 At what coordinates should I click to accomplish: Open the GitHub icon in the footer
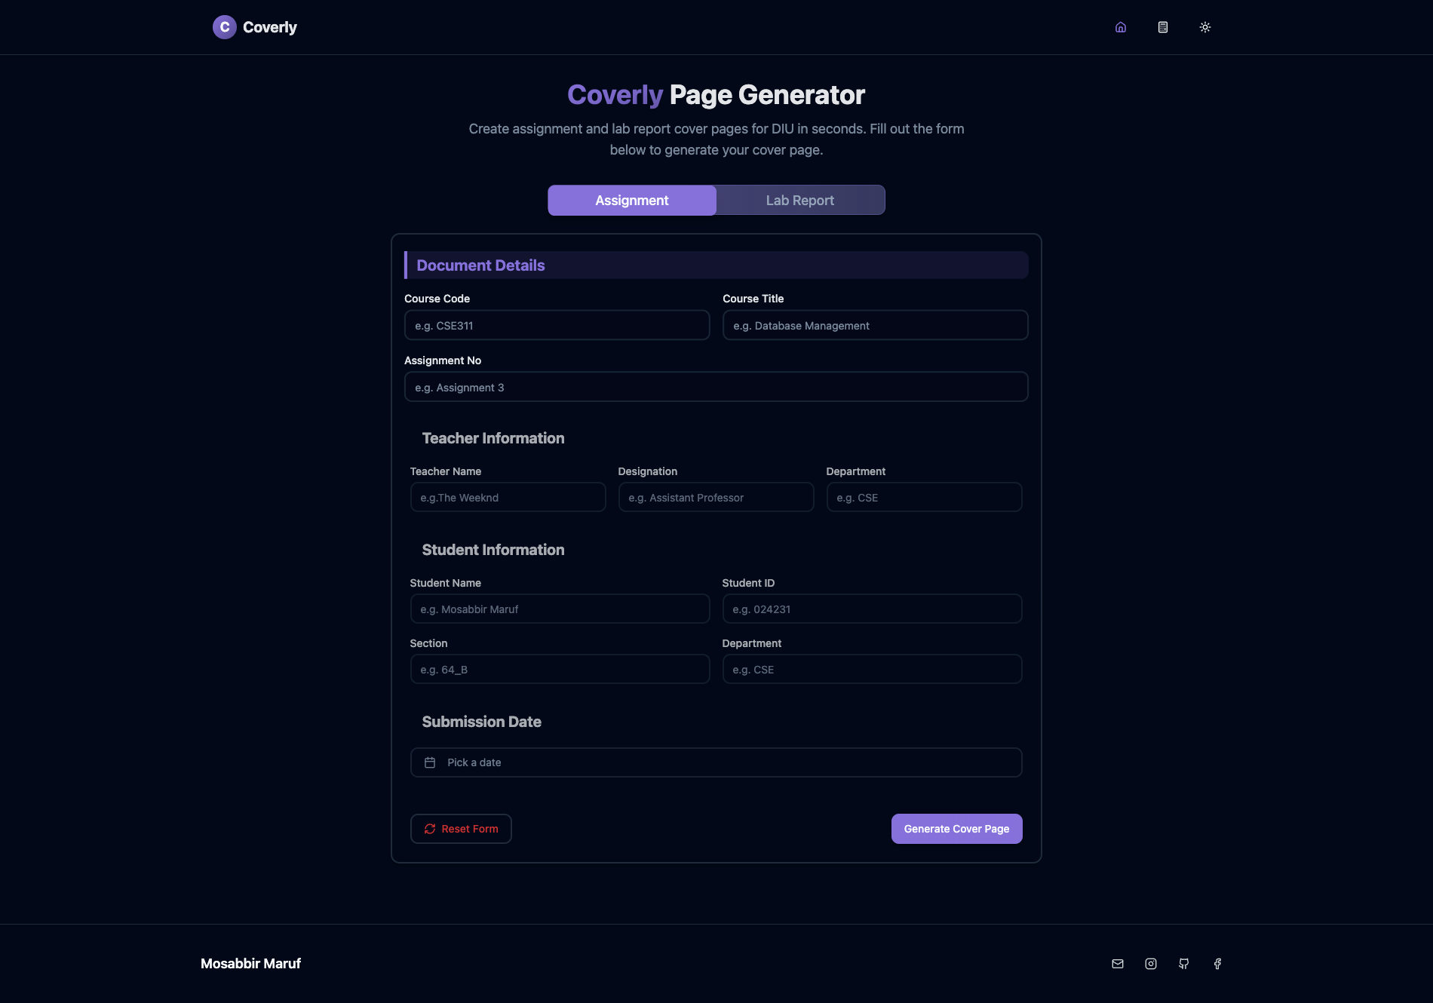coord(1183,963)
